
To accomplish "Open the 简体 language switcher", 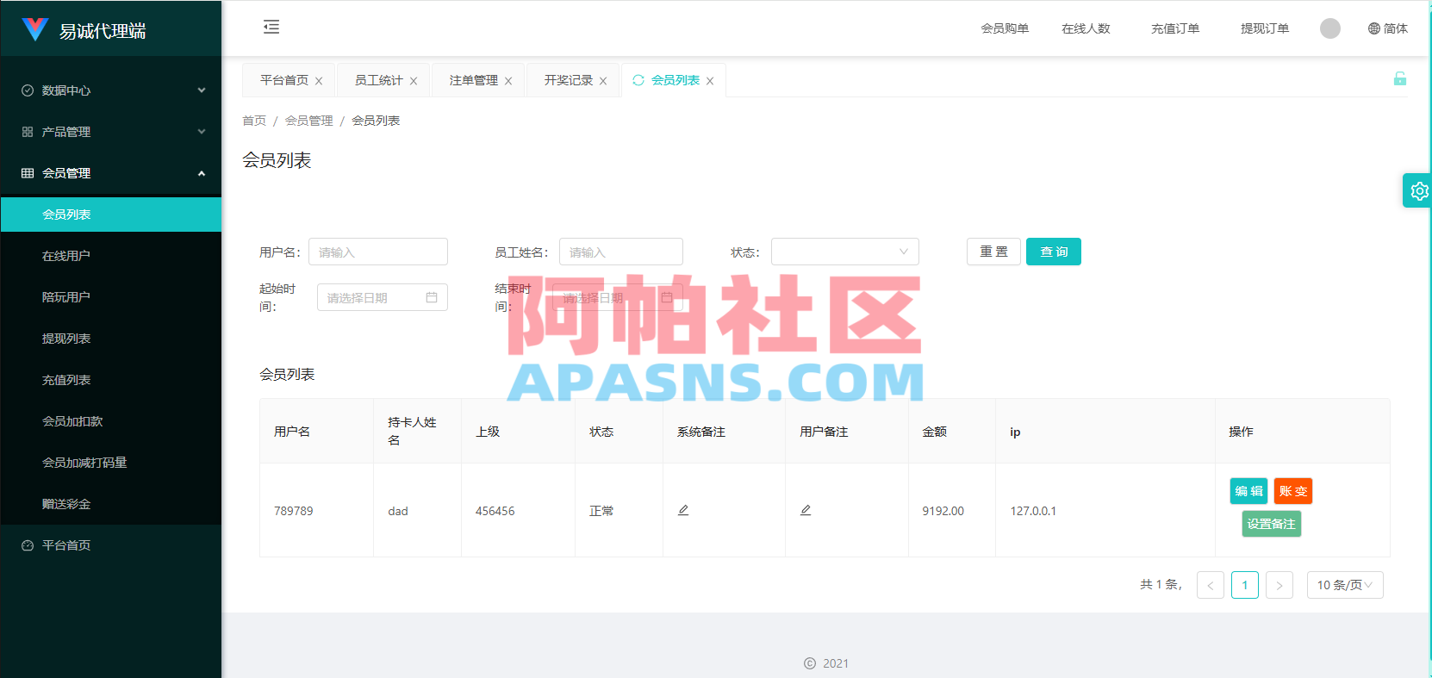I will [x=1387, y=28].
